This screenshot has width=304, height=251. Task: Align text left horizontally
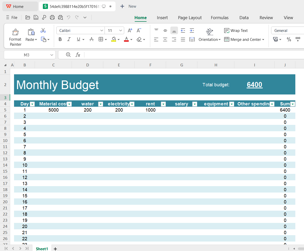(x=156, y=40)
